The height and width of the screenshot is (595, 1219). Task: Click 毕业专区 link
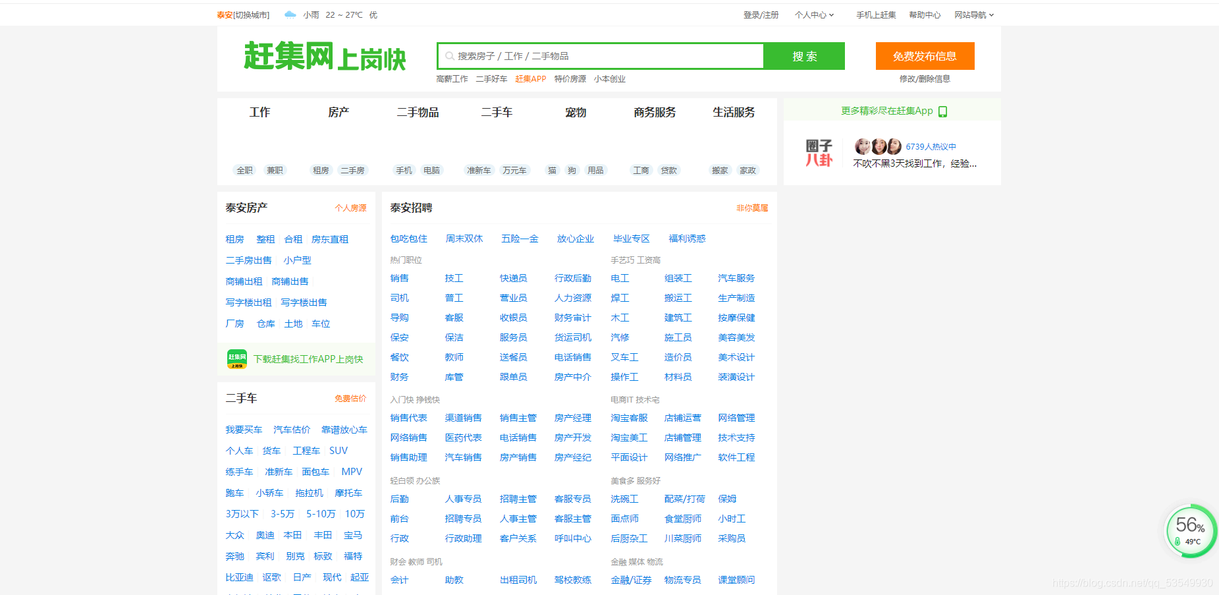632,239
